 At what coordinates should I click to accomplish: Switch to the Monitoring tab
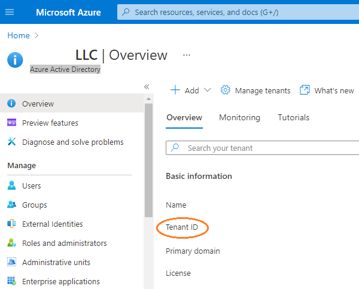tap(239, 117)
